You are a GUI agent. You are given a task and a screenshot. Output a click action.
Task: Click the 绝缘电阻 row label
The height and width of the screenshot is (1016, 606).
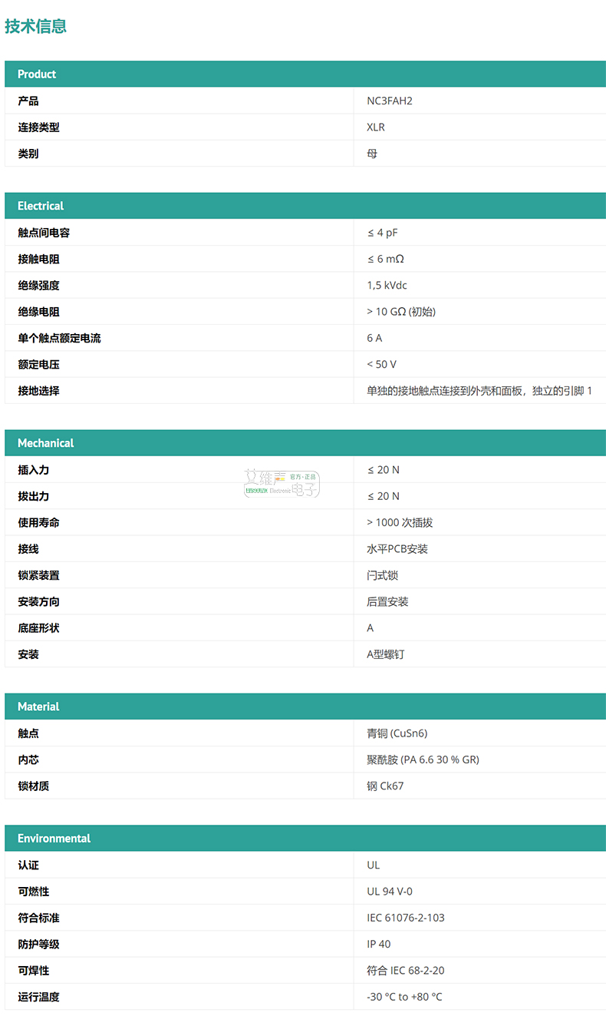tap(38, 312)
